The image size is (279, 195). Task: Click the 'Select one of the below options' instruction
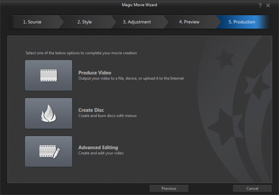81,53
